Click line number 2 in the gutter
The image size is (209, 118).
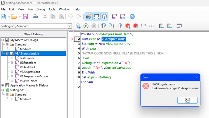(79, 39)
